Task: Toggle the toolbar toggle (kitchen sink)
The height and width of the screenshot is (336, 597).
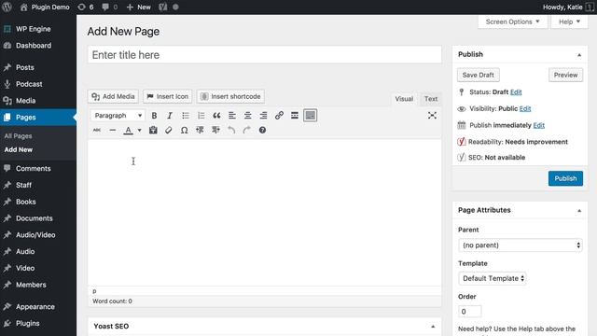Action: click(311, 116)
